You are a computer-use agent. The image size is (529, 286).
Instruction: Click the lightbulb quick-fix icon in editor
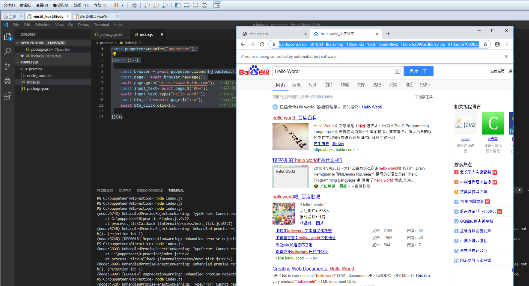114,54
